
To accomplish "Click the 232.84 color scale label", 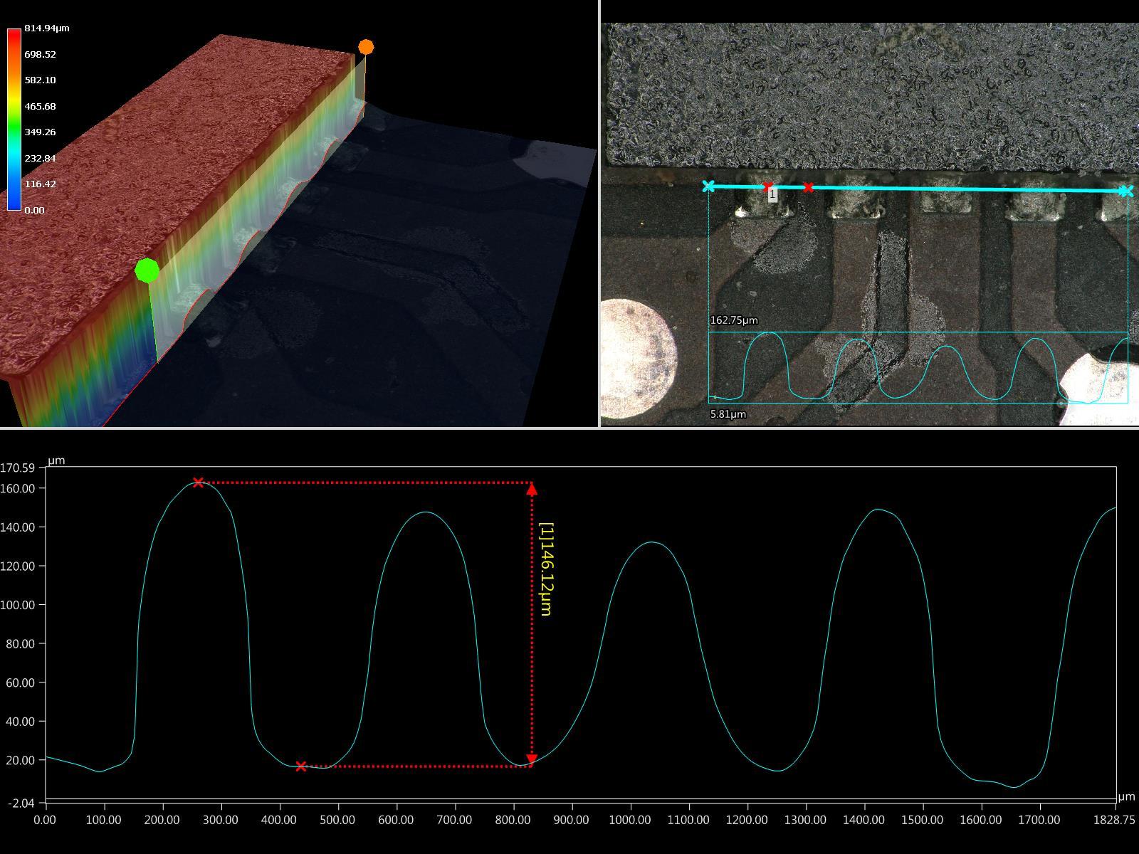I will 40,158.
